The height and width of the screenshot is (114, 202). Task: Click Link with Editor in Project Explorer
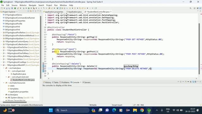pos(31,11)
